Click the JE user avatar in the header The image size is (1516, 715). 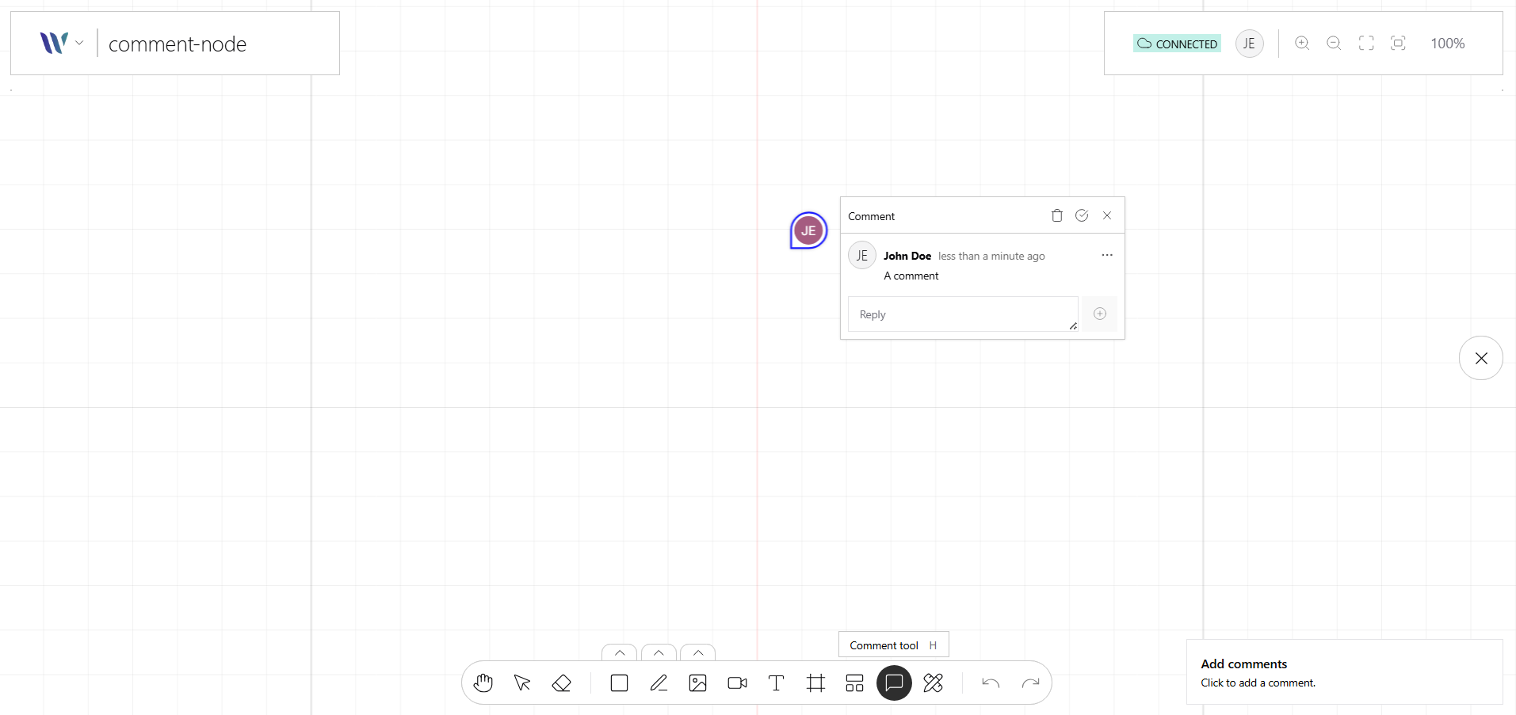click(1249, 44)
